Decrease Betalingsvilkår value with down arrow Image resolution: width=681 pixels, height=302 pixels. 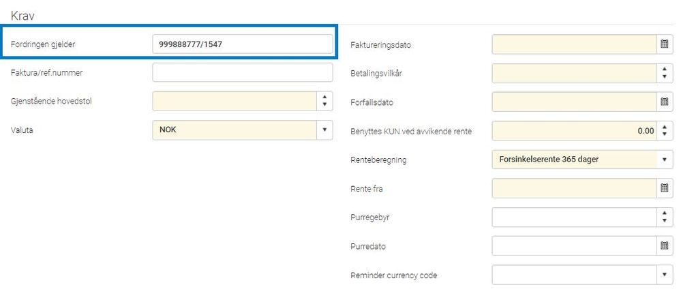click(664, 77)
